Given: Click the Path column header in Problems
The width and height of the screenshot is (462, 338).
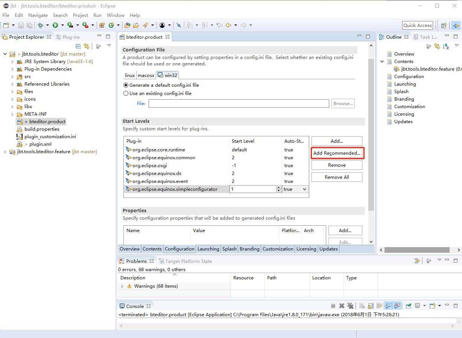Looking at the screenshot, I should point(287,278).
